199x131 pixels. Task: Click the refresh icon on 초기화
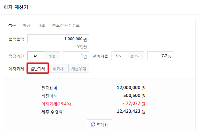tap(93, 124)
